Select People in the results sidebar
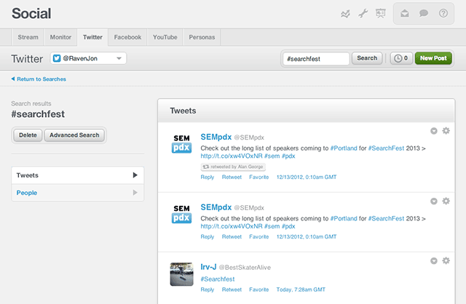 pyautogui.click(x=78, y=193)
